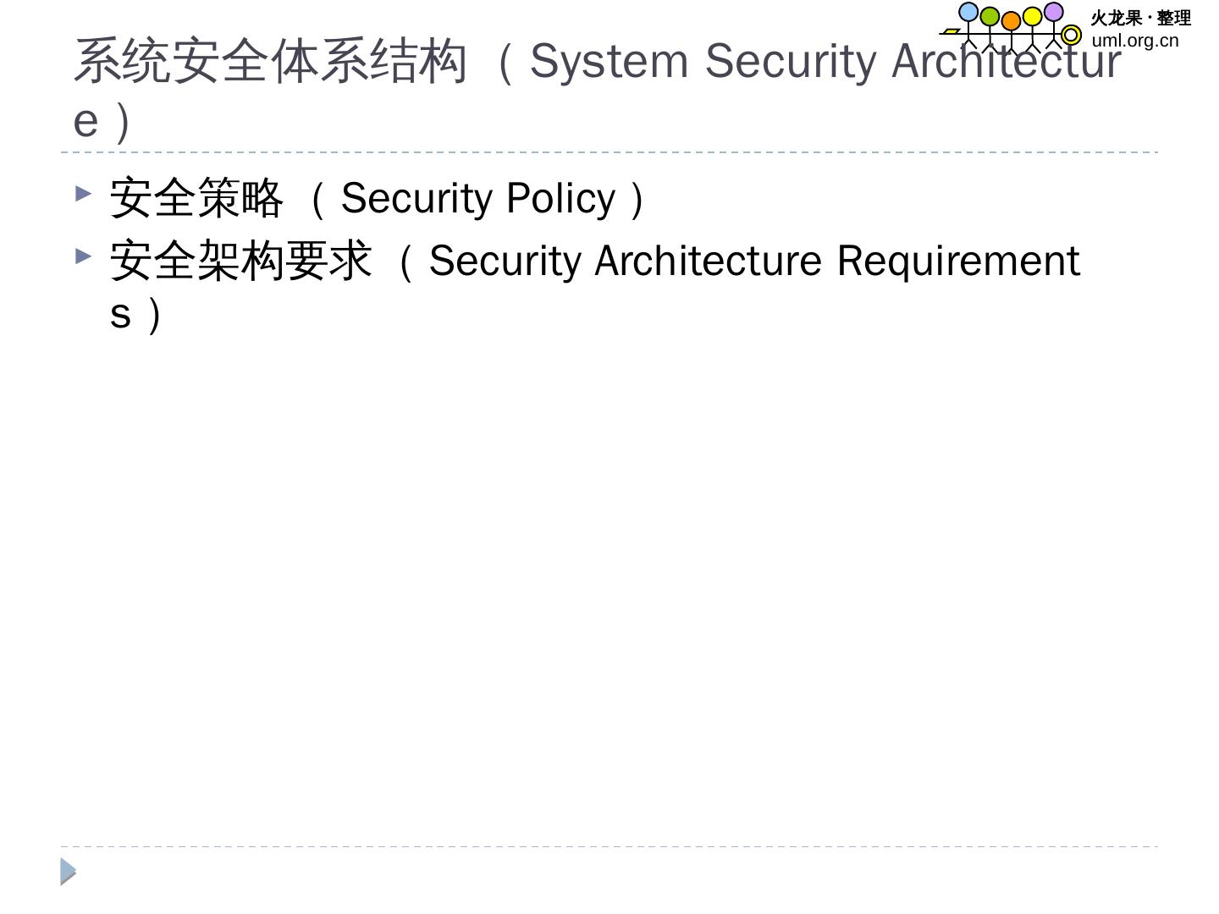
Task: Click the 火龙果·整理 logo text
Action: point(1139,18)
